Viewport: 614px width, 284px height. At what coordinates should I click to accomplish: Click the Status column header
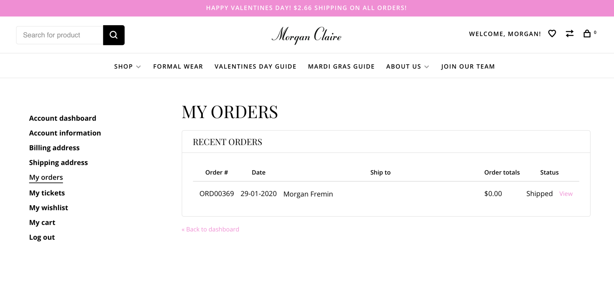[x=549, y=172]
